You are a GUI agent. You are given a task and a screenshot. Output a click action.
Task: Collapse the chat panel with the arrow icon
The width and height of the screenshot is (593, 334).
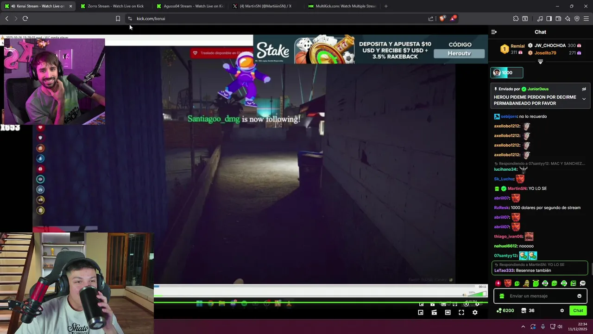(494, 32)
